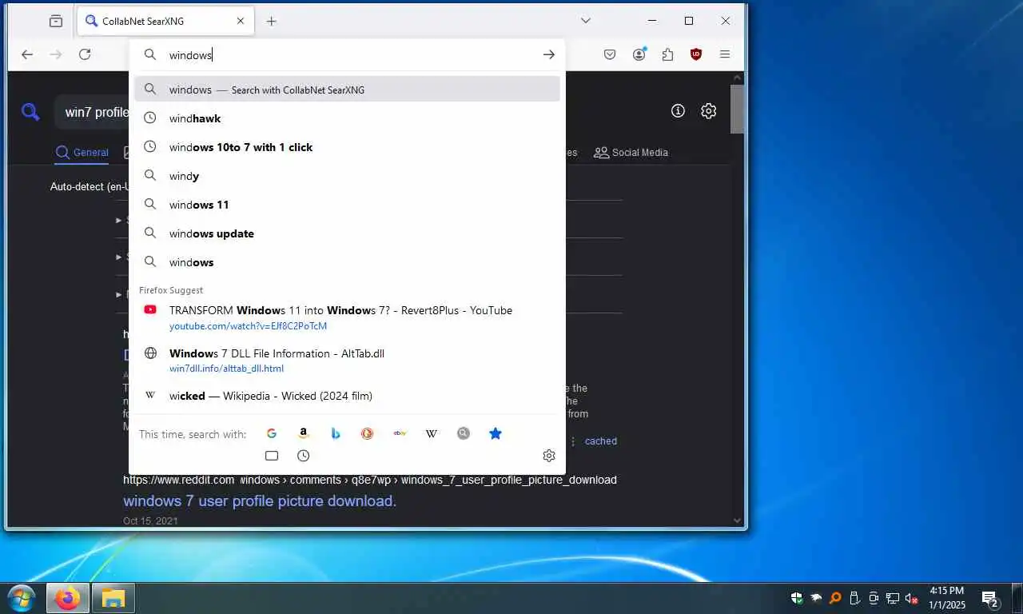
Task: Open 'windows 7 user profile picture download' result
Action: point(260,501)
